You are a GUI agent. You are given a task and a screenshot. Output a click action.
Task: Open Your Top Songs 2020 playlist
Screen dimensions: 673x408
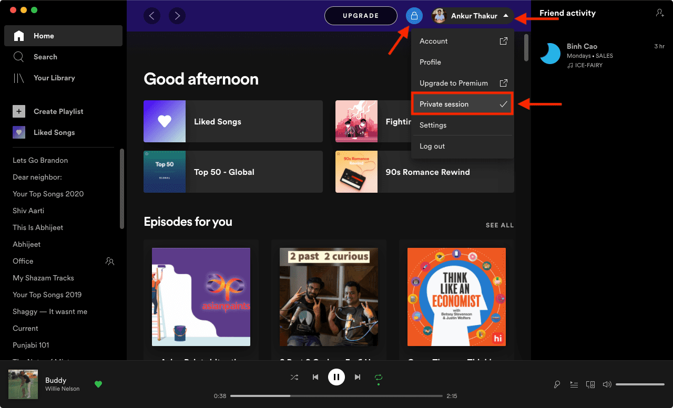[48, 194]
